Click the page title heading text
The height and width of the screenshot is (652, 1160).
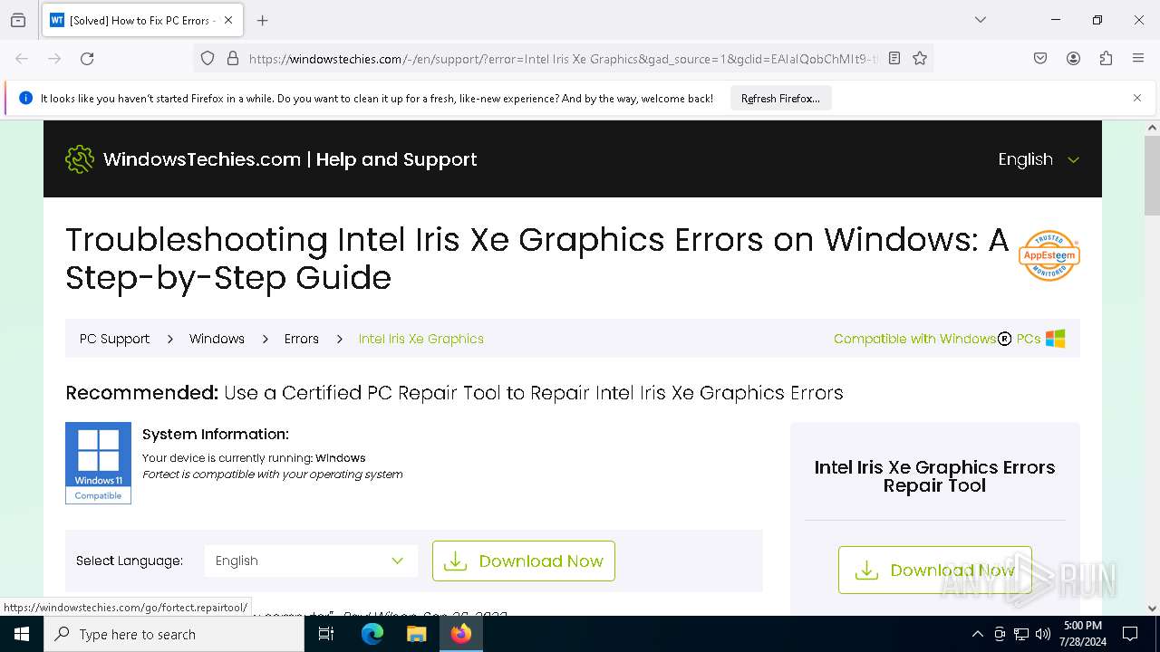pyautogui.click(x=536, y=258)
